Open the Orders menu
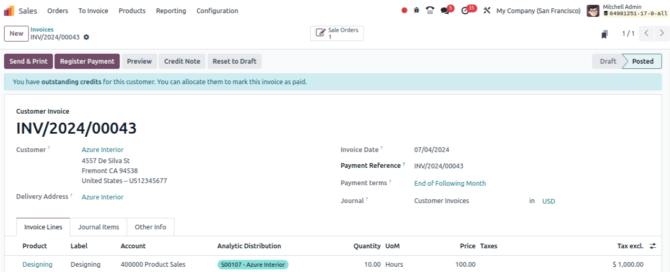Image resolution: width=670 pixels, height=272 pixels. coord(58,11)
